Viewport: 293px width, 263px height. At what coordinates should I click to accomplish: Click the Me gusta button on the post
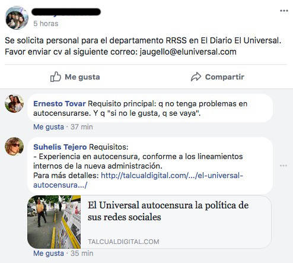[x=75, y=77]
